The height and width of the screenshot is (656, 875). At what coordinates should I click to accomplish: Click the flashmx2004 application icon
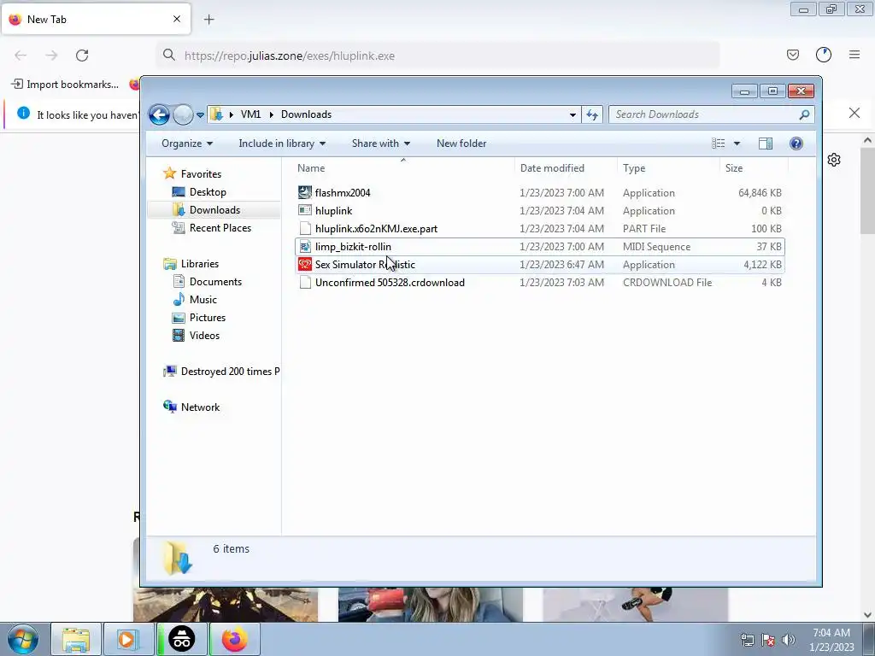click(x=305, y=192)
